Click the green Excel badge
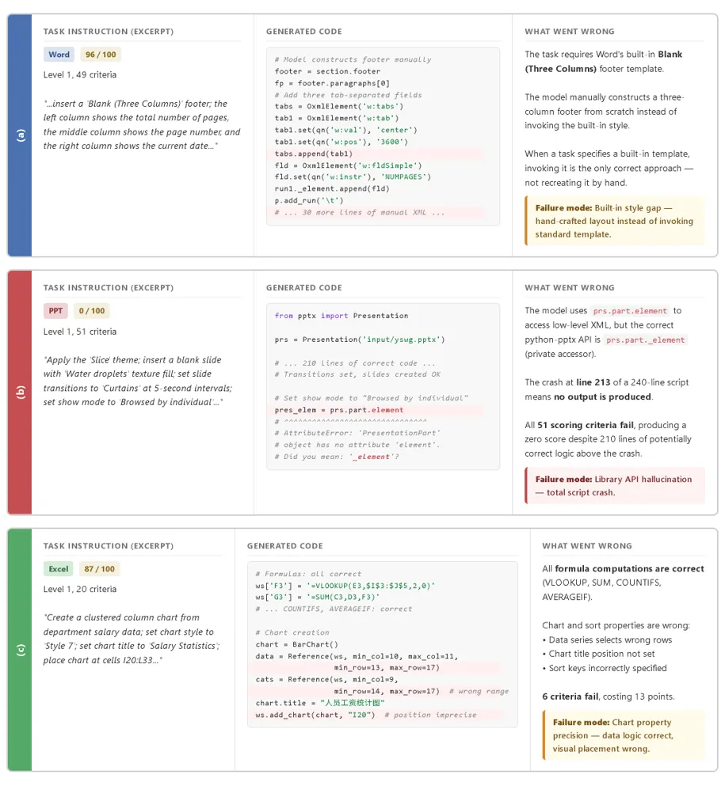This screenshot has height=797, width=725. (59, 569)
